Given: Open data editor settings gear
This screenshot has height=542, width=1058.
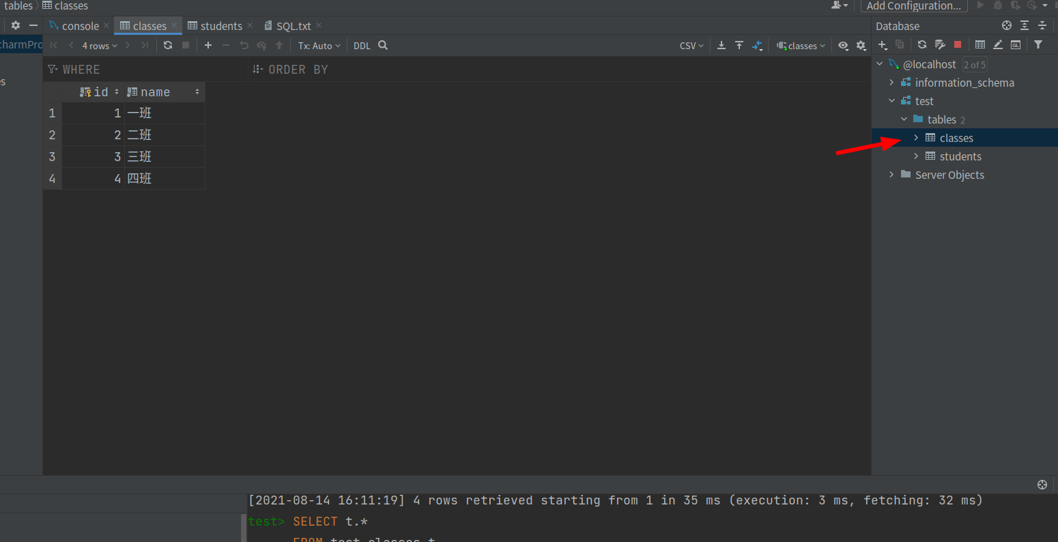Looking at the screenshot, I should [861, 46].
